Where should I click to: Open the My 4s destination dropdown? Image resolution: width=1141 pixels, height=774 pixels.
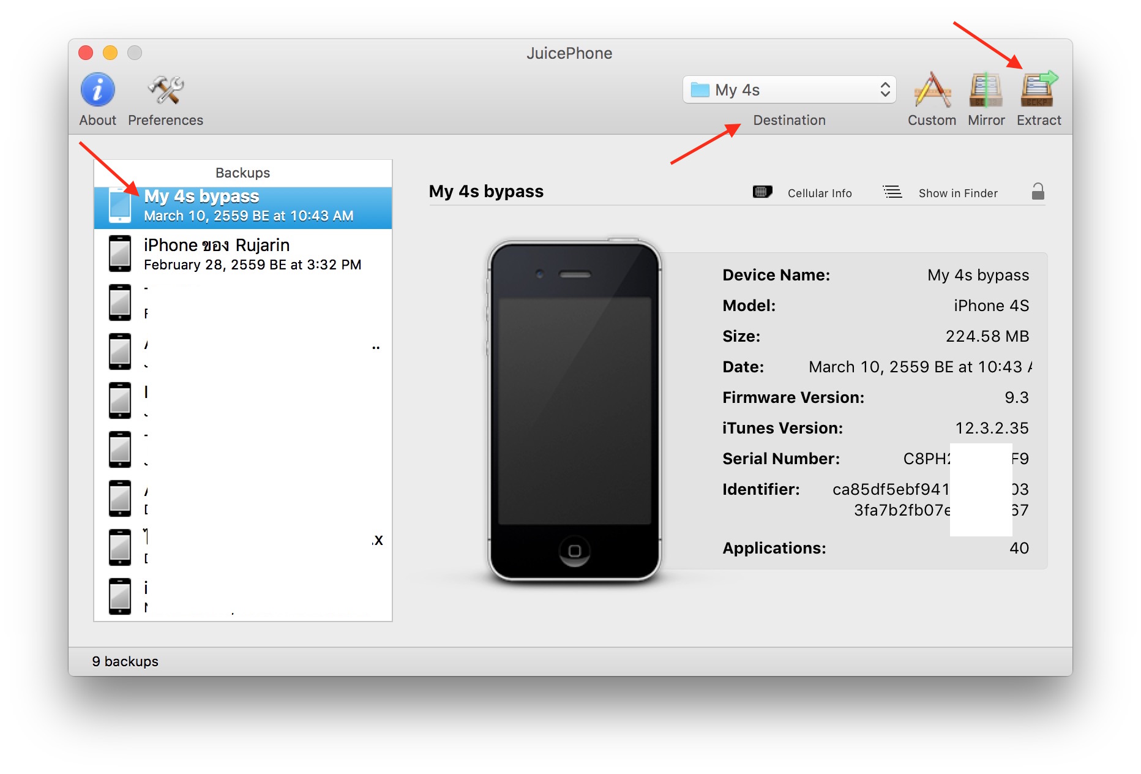[x=789, y=89]
